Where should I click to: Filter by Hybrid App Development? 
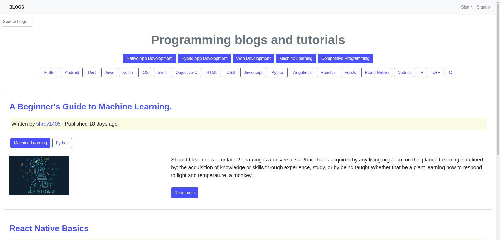pos(204,59)
